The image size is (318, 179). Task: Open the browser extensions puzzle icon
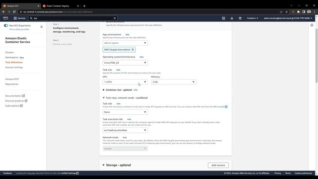298,12
